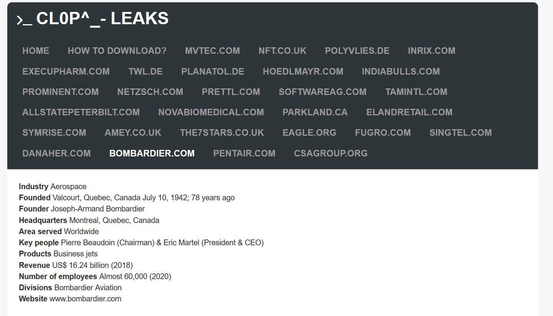The height and width of the screenshot is (316, 553).
Task: Open the POLYVLIES.DE page
Action: [x=357, y=51]
